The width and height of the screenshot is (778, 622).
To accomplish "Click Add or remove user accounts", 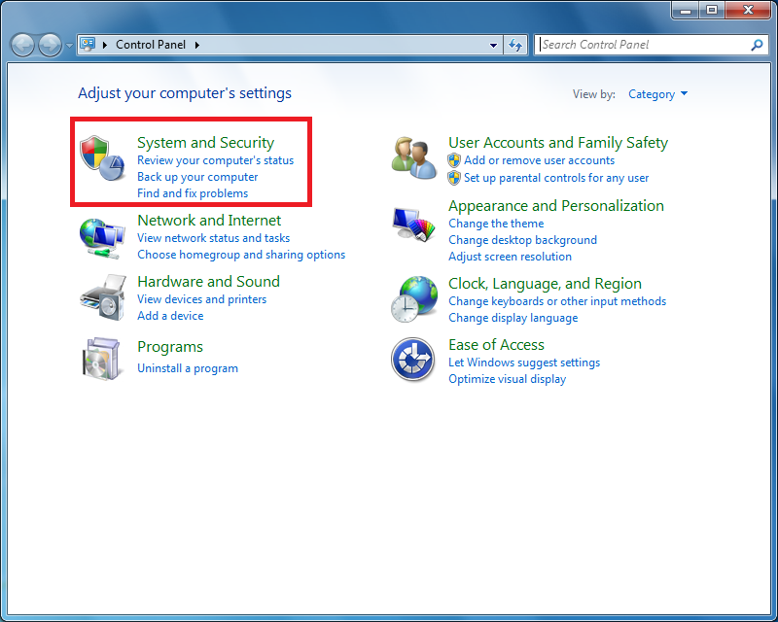I will [x=540, y=160].
